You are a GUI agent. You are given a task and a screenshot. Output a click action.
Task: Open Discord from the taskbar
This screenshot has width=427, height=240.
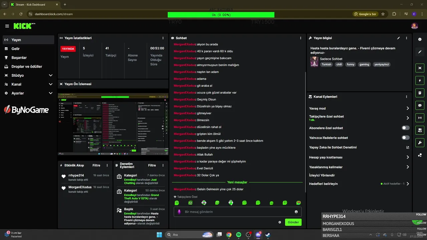(258, 235)
